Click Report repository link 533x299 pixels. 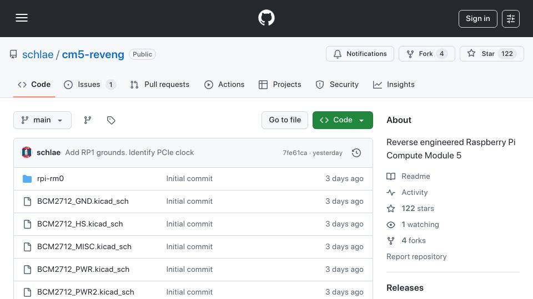pyautogui.click(x=416, y=256)
